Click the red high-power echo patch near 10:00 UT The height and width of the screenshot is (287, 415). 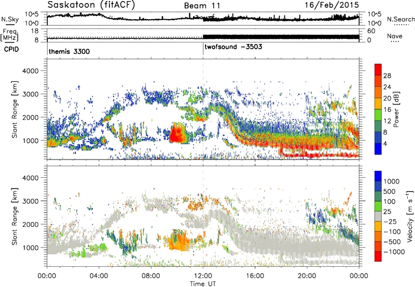(177, 134)
